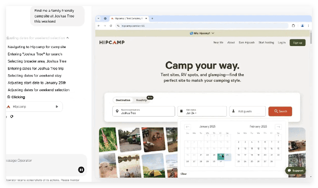Open the About link
The image size is (318, 188).
point(231,43)
